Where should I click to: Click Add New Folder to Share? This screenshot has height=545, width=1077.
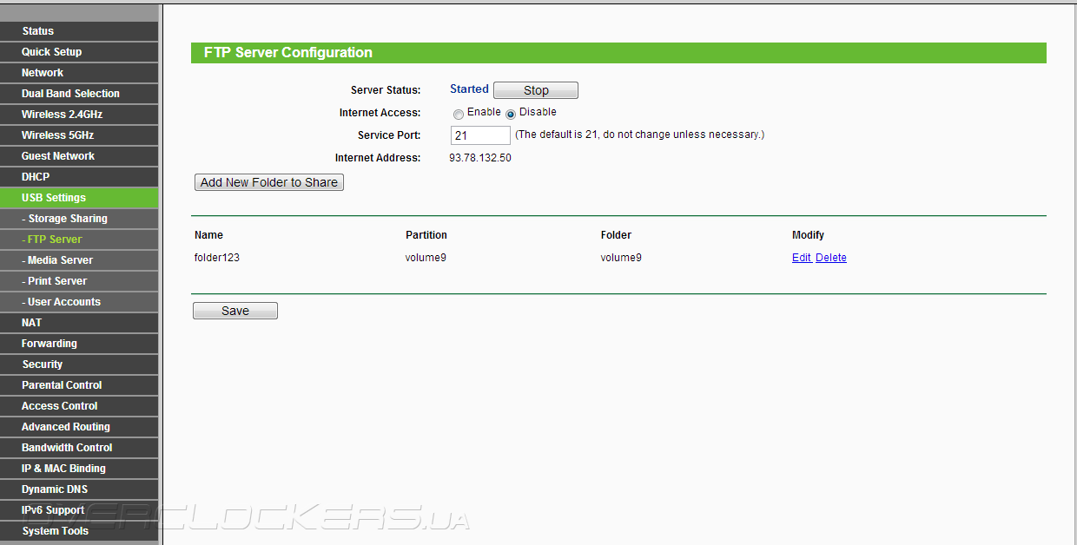(x=269, y=182)
